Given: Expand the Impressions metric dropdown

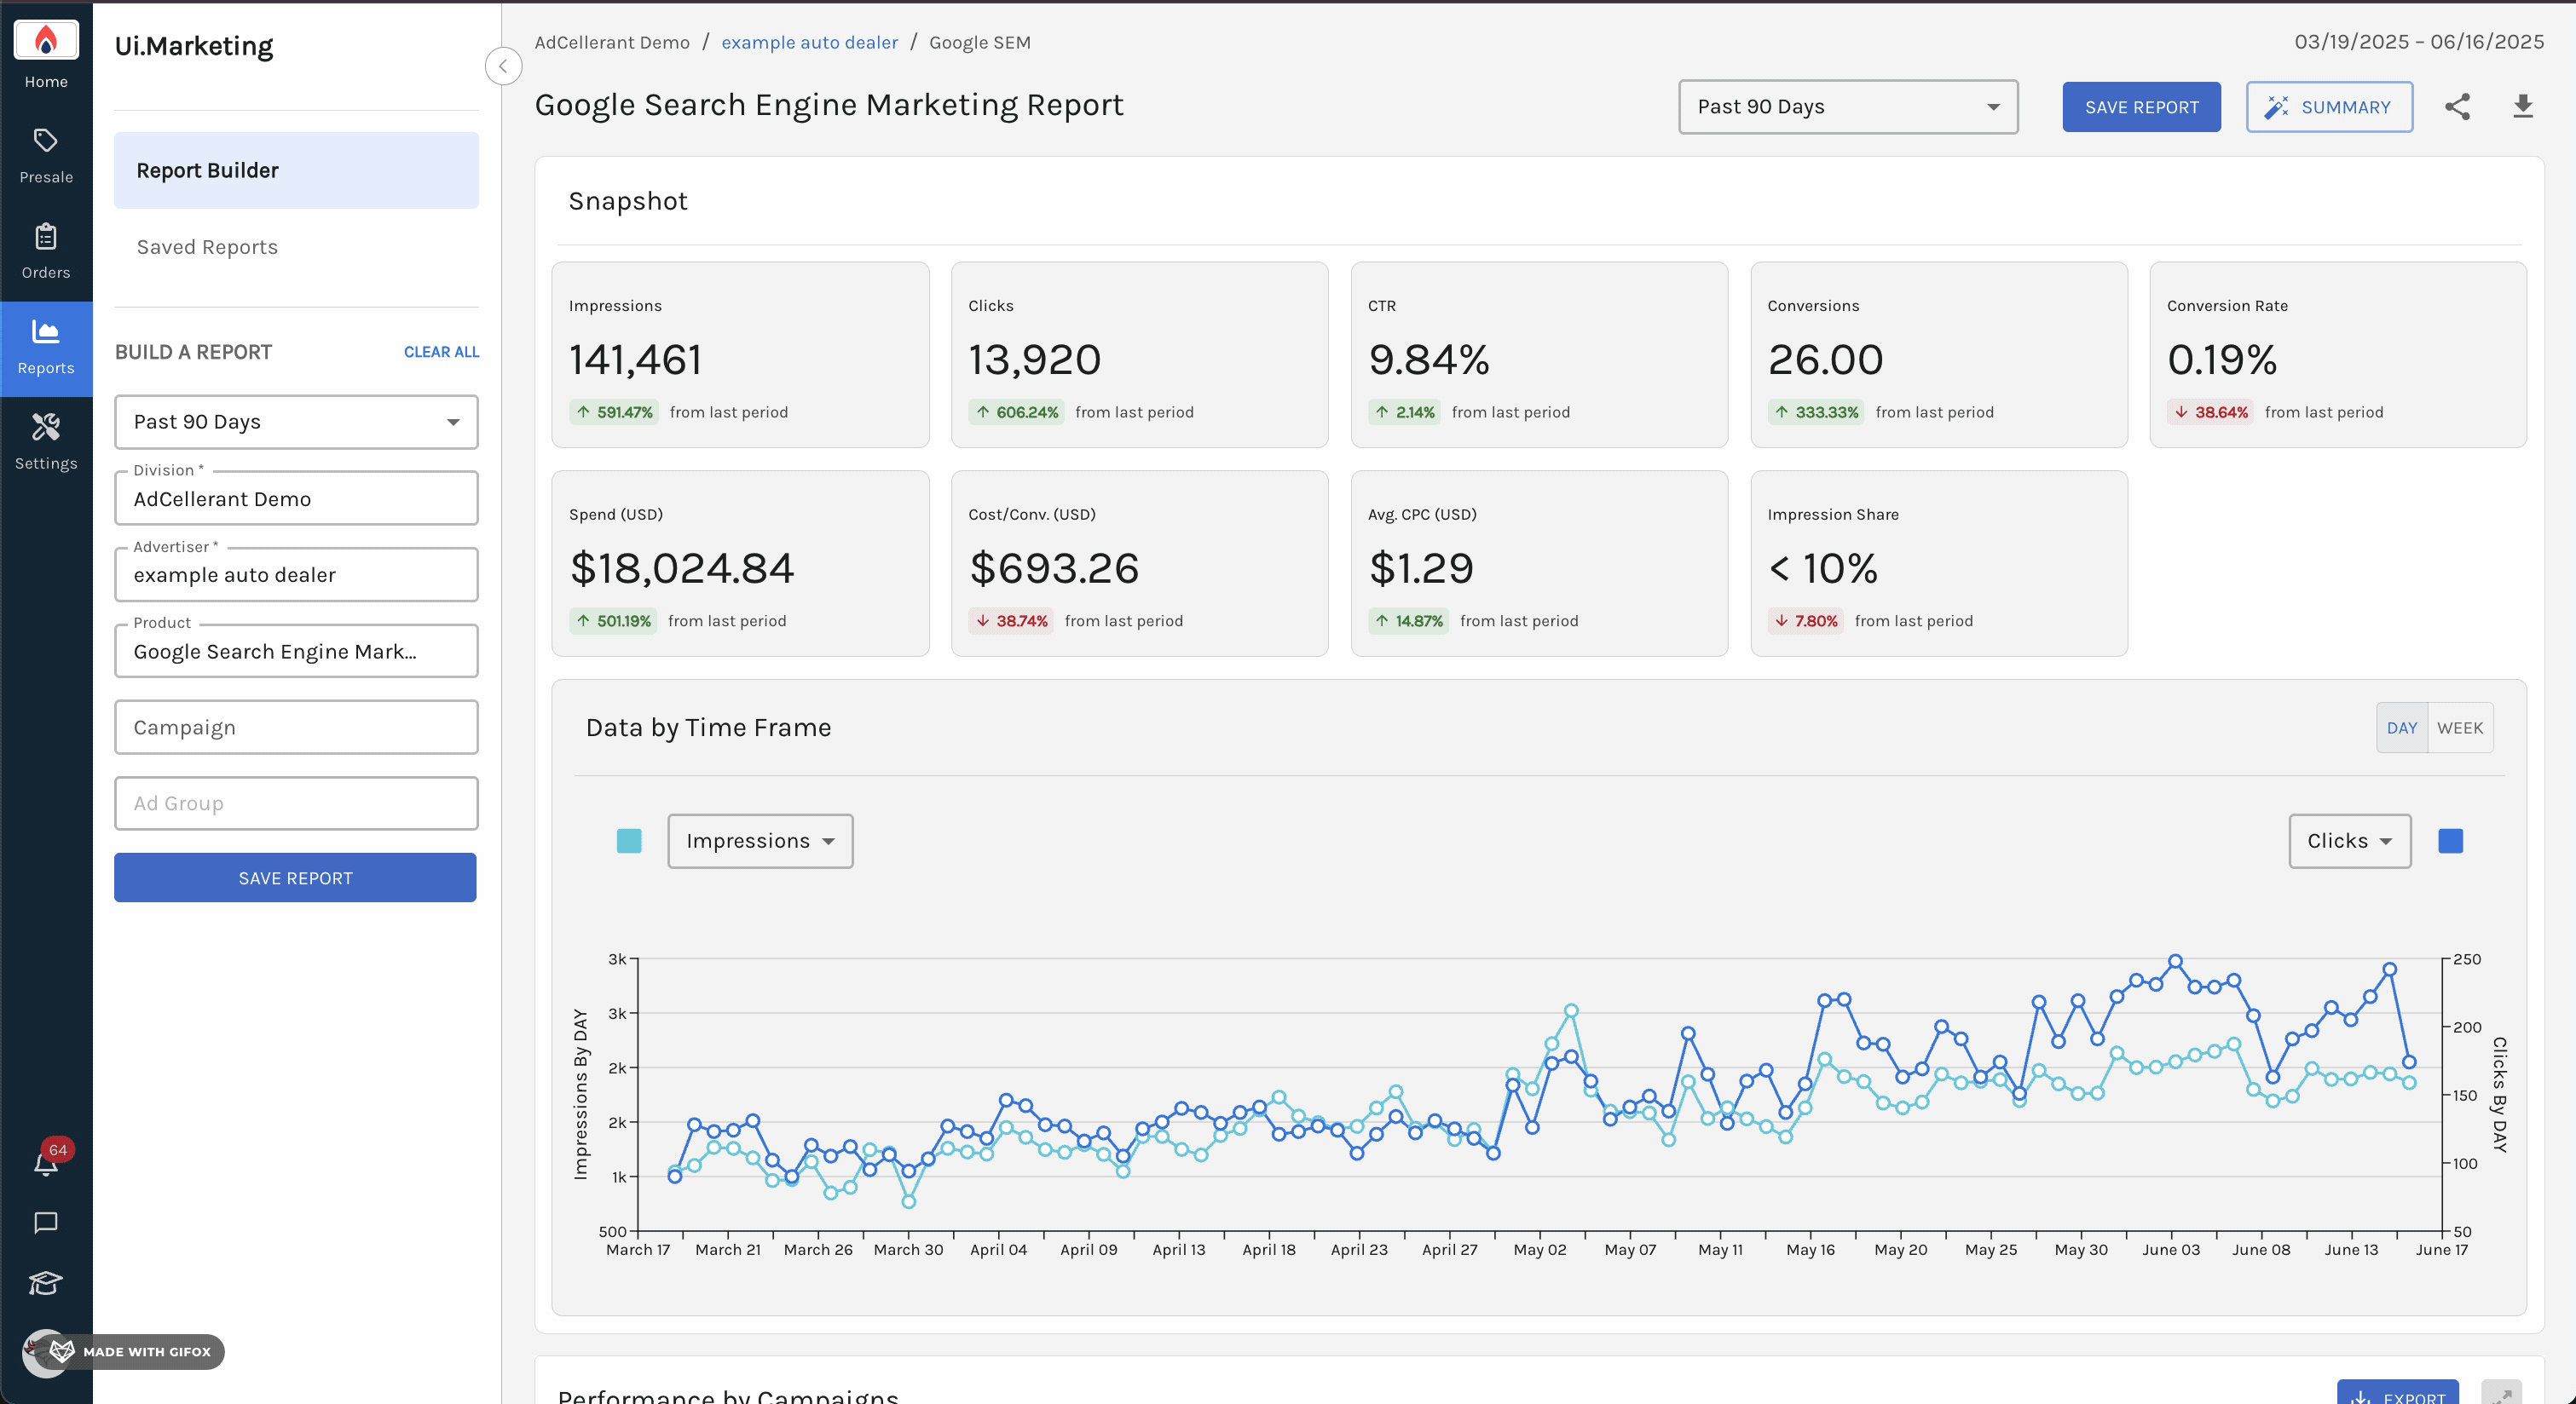Looking at the screenshot, I should tap(760, 840).
